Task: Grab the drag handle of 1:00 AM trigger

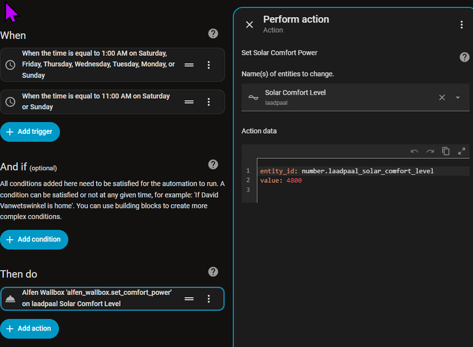Action: click(x=189, y=65)
